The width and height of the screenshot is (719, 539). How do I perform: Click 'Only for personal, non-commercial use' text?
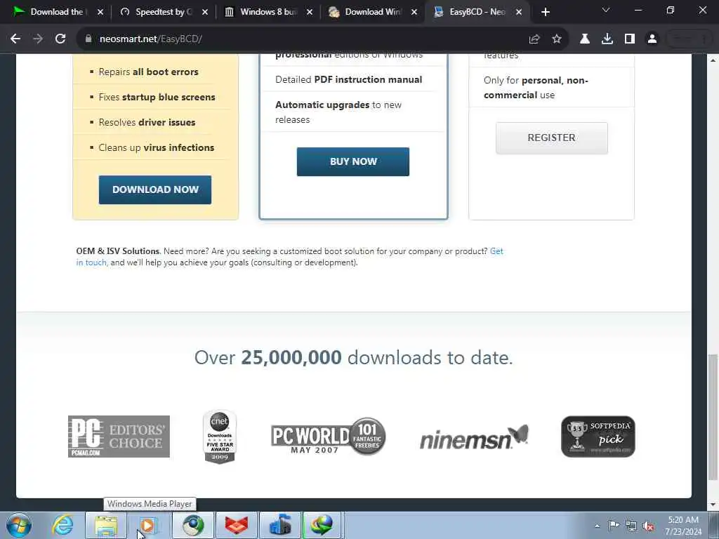tap(536, 88)
